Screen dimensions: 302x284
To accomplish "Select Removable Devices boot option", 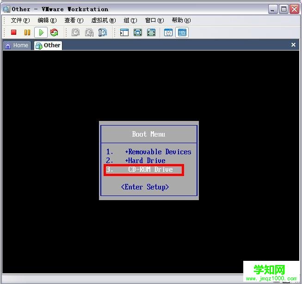I will pyautogui.click(x=148, y=152).
